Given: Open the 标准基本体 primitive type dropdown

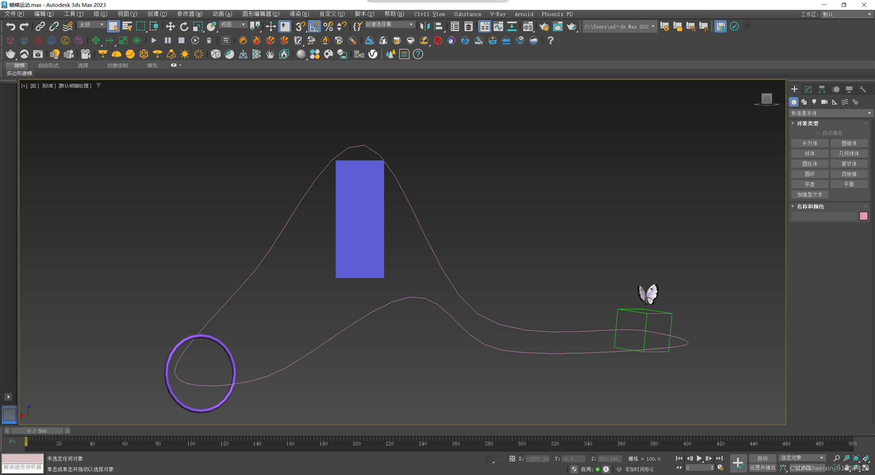Looking at the screenshot, I should pos(831,113).
